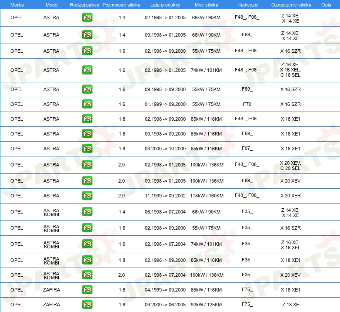The width and height of the screenshot is (340, 312).
Task: Select the F07_ body code cell
Action: (247, 149)
